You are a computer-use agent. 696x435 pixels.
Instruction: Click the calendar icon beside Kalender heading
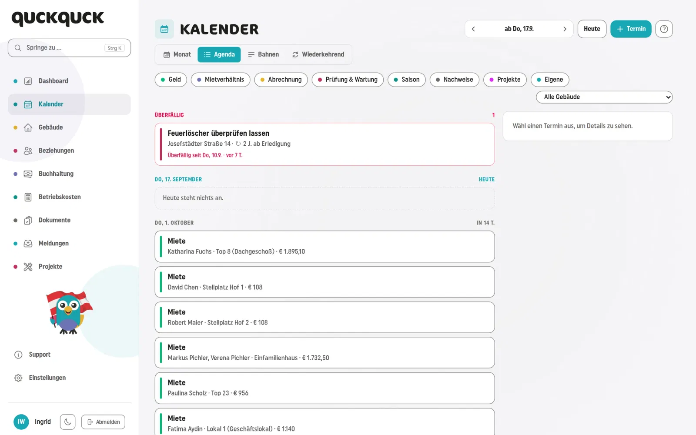click(164, 29)
